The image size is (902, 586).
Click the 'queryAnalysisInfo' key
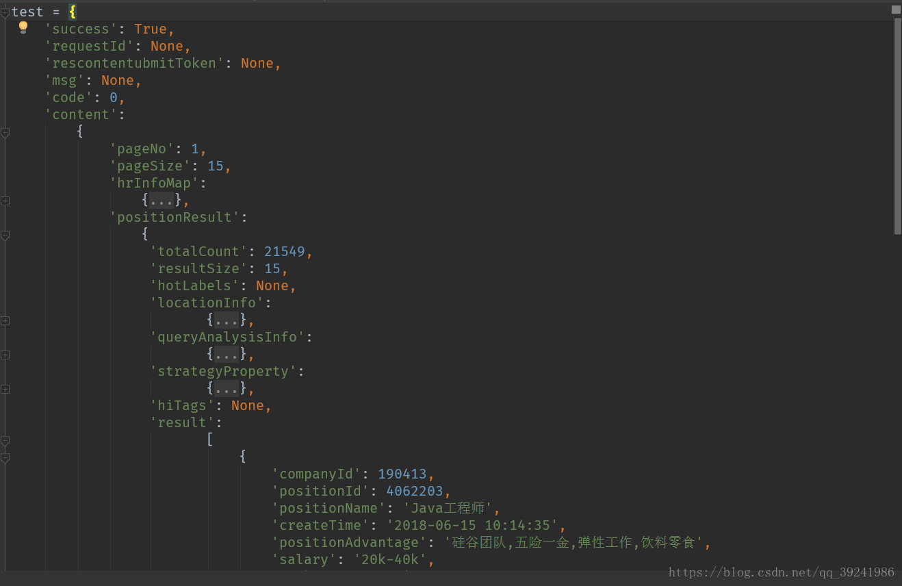pyautogui.click(x=227, y=337)
